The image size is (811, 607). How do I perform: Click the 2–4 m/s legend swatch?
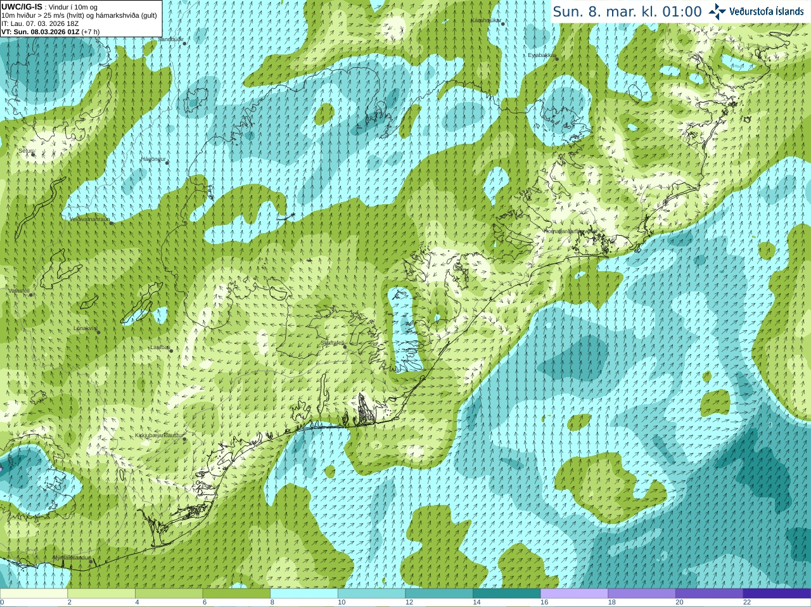point(101,594)
